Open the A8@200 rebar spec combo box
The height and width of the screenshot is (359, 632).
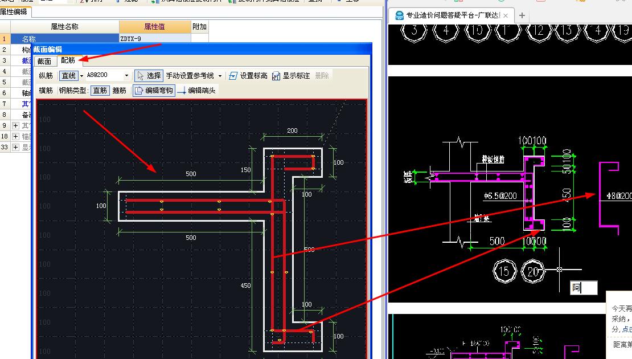pos(108,75)
